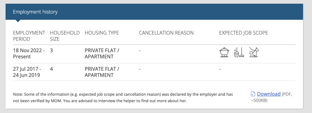Click the Employment Period column header
This screenshot has width=312, height=113.
coord(29,36)
